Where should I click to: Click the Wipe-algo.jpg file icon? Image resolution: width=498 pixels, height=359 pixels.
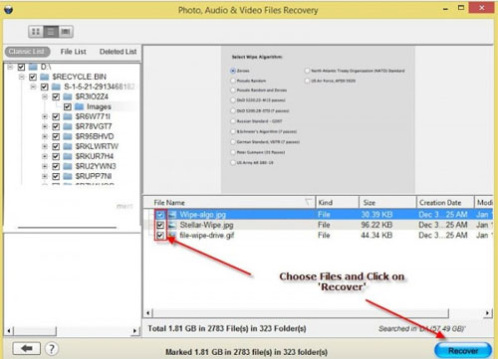(172, 215)
